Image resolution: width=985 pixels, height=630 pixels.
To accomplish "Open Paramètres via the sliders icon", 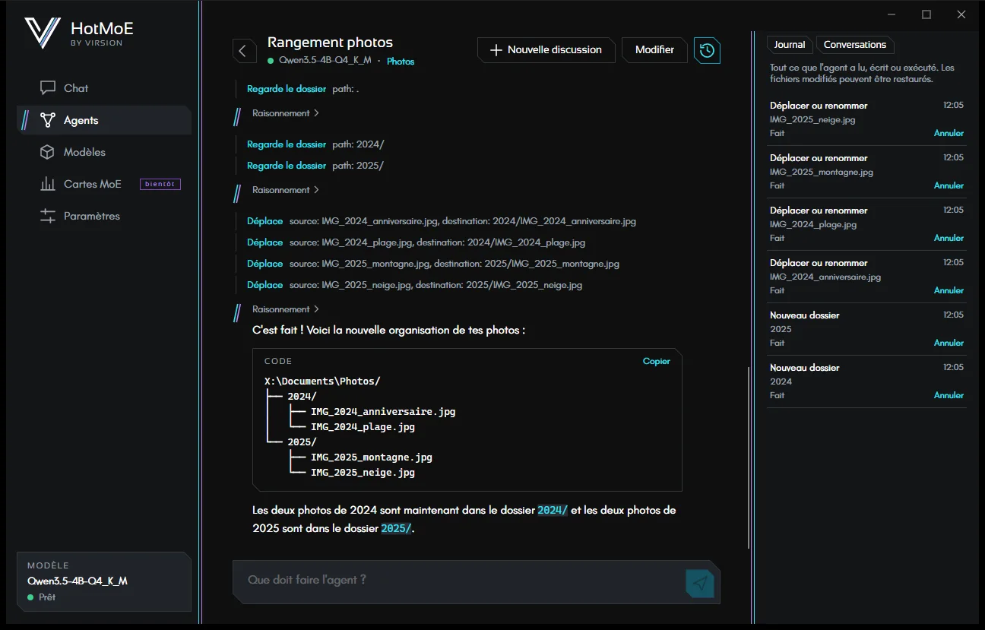I will [x=48, y=216].
